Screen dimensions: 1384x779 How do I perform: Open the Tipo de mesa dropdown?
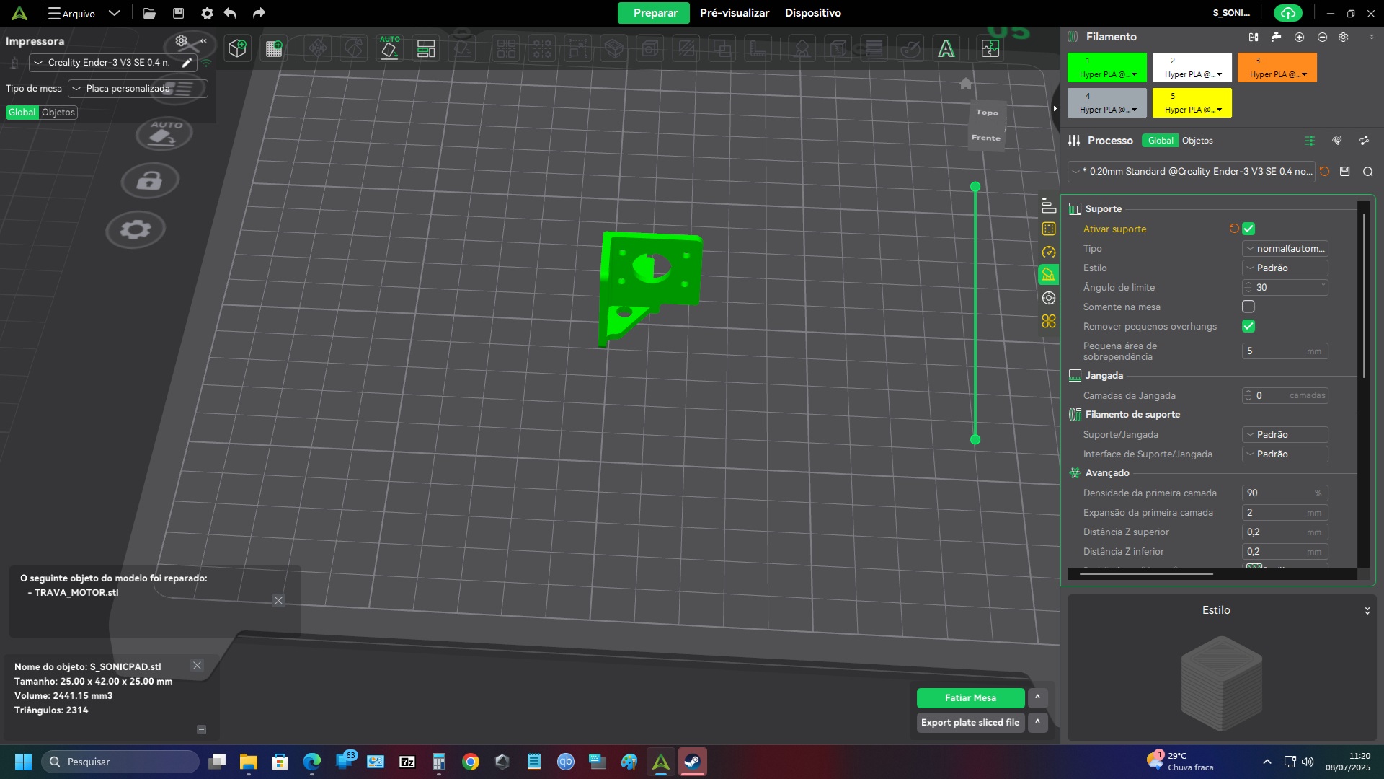coord(138,89)
